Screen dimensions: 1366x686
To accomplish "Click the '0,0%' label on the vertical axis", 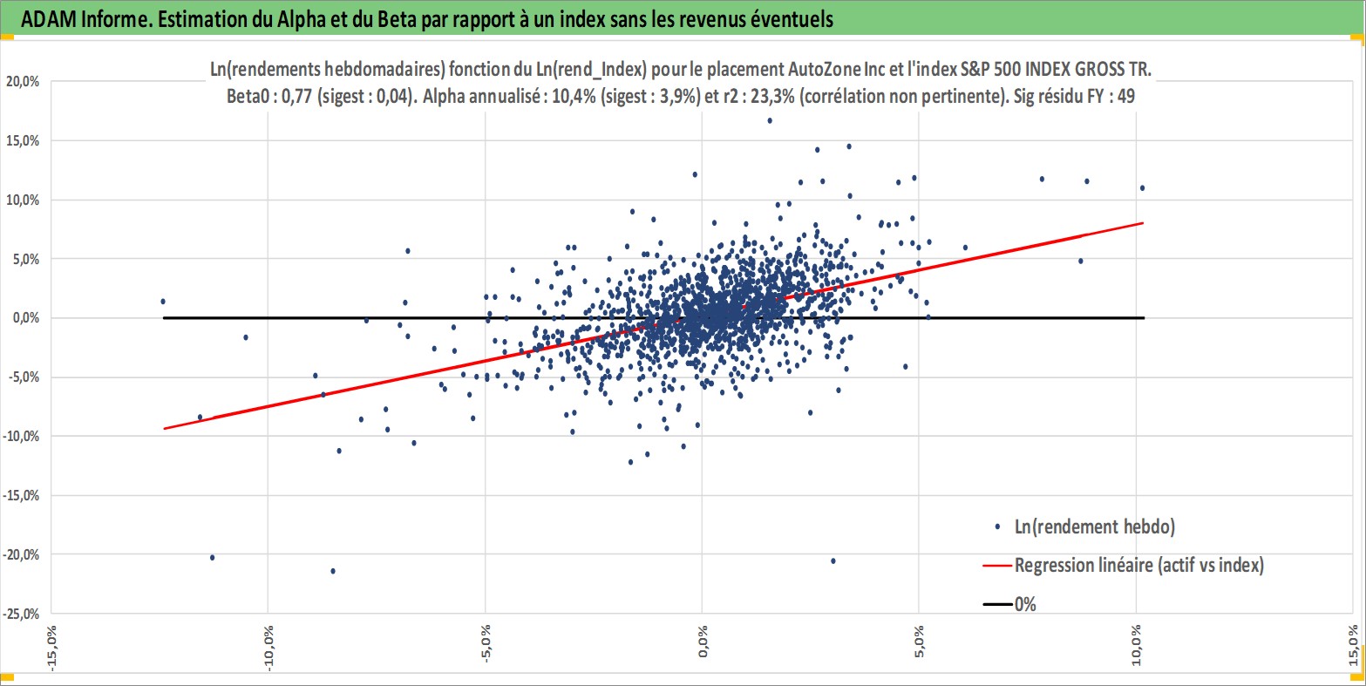I will click(x=25, y=318).
